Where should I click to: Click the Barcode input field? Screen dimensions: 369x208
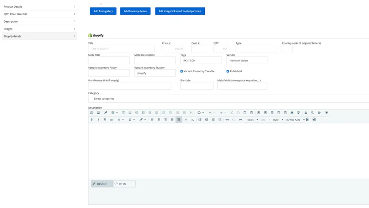pos(197,86)
